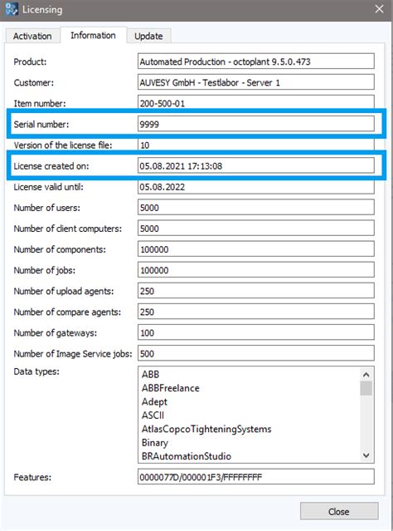
Task: Click the License created on field
Action: click(256, 165)
